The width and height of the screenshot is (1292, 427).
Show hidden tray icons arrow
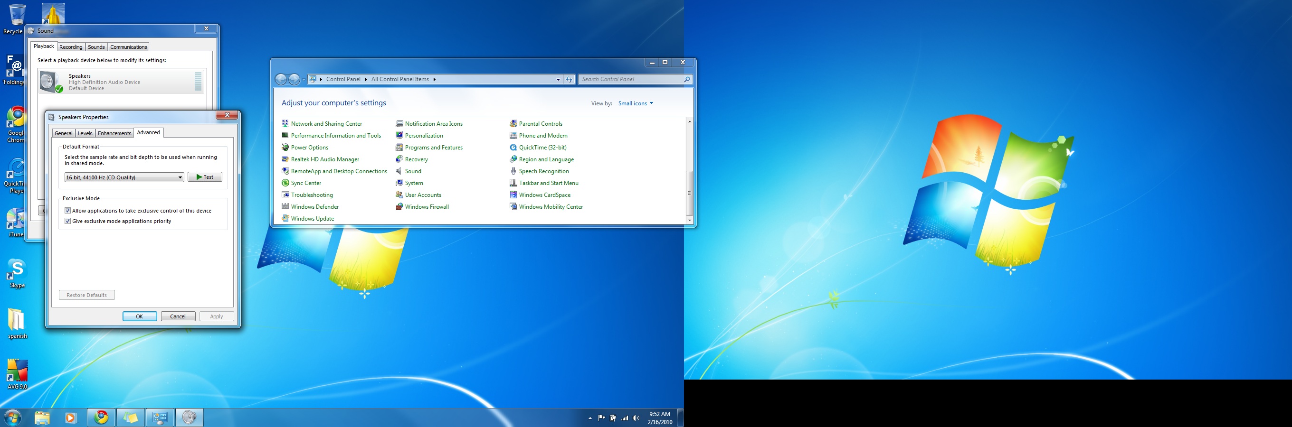point(590,418)
